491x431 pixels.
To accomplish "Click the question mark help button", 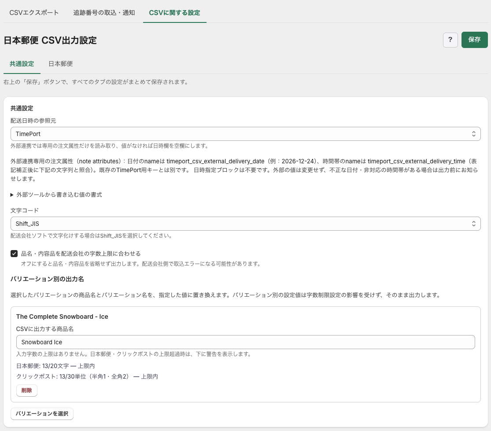I will [450, 40].
